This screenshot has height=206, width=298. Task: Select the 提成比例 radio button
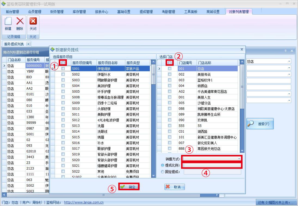point(163,165)
